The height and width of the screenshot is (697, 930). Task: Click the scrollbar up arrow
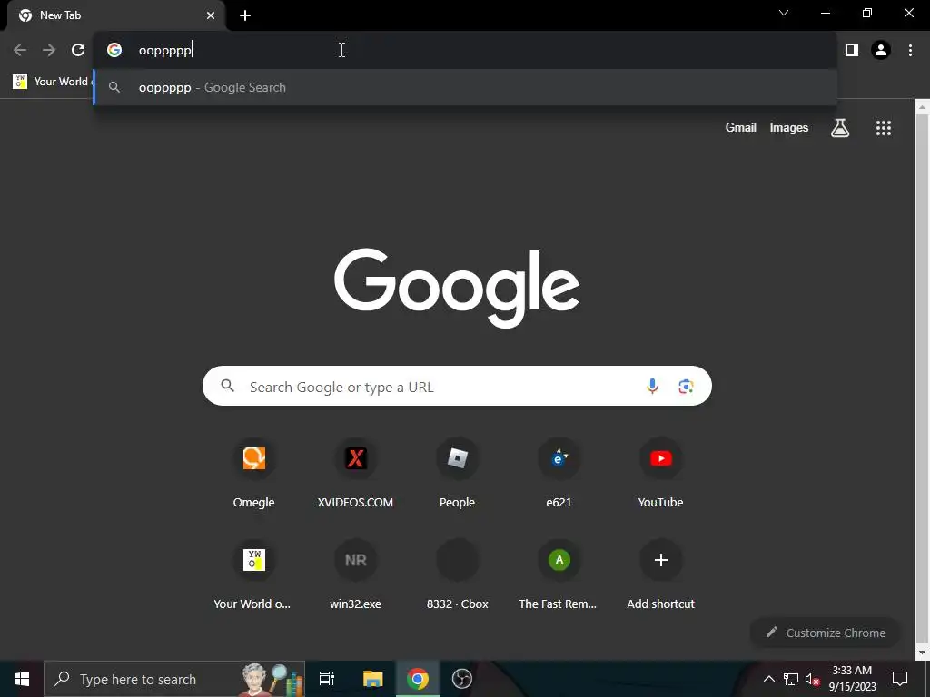(922, 107)
